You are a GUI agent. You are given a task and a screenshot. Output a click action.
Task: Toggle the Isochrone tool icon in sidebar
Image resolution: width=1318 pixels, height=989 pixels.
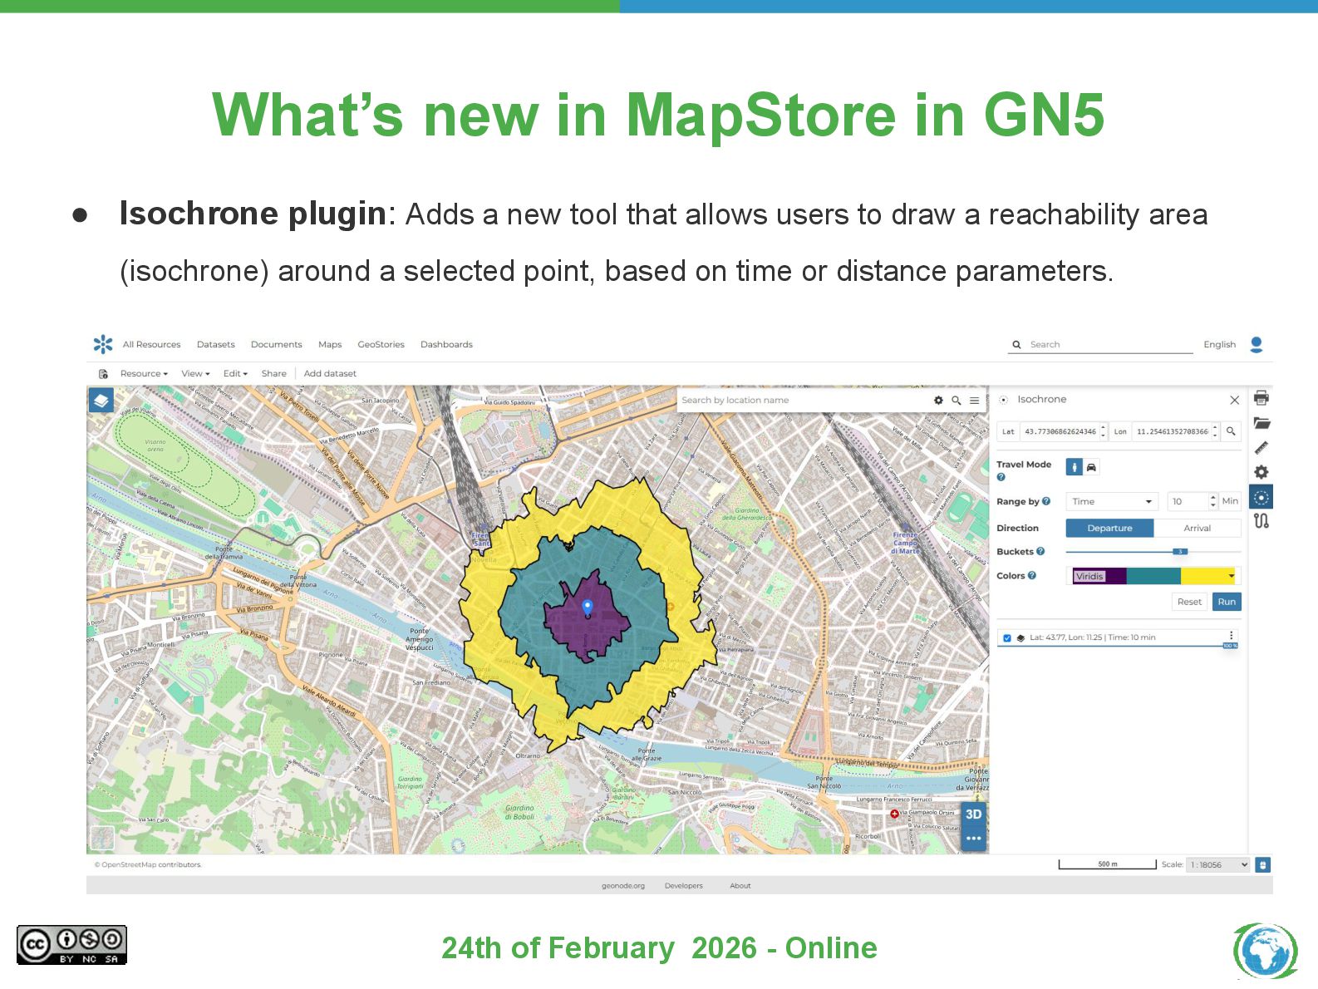tap(1261, 497)
